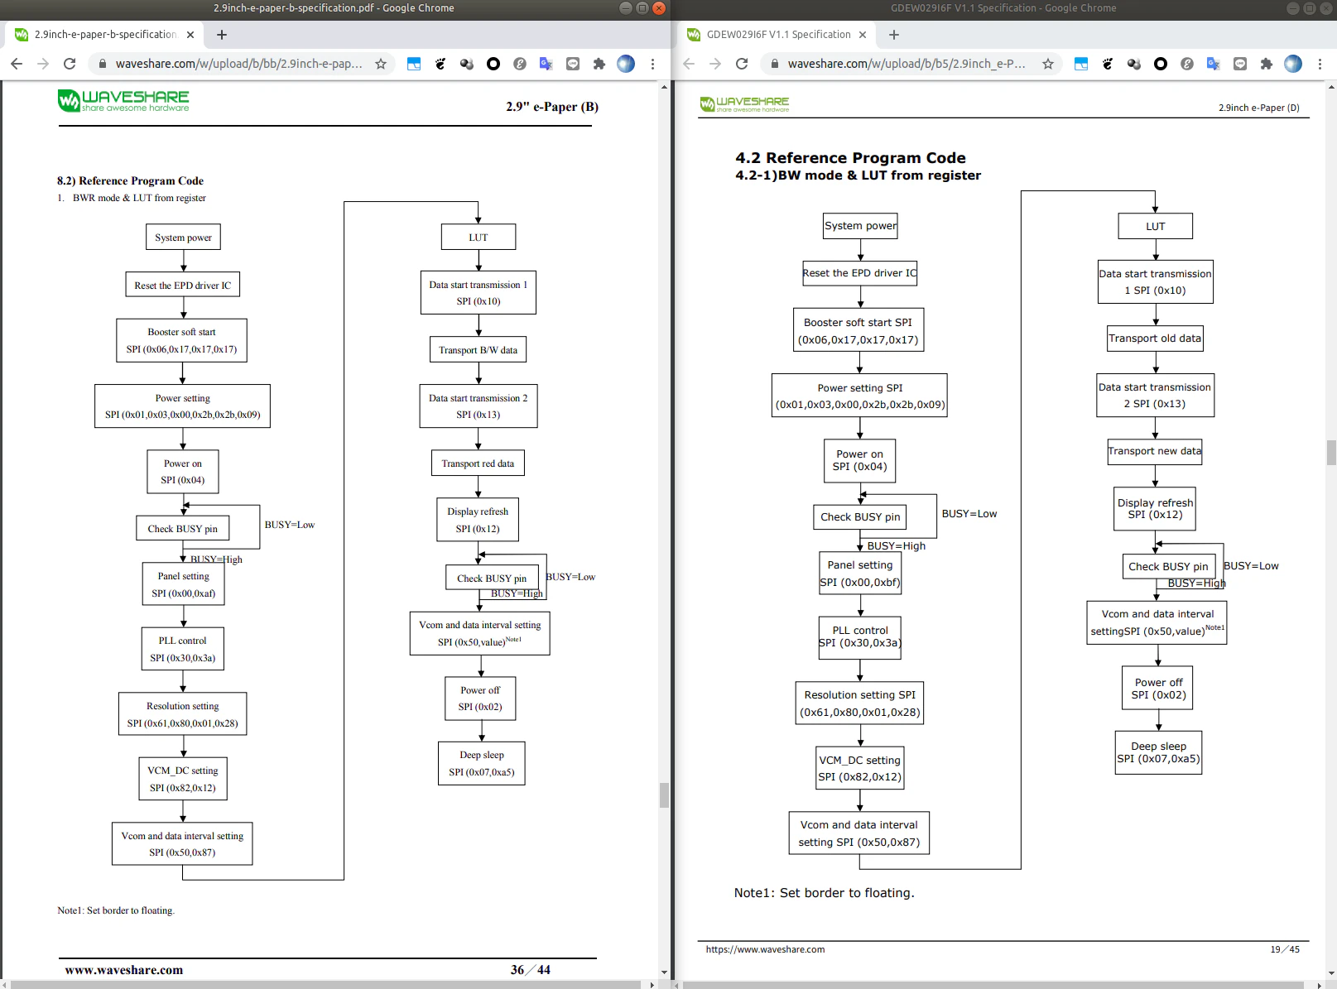Click the left PDF scroll-up arrow
This screenshot has height=989, width=1337.
coord(664,86)
